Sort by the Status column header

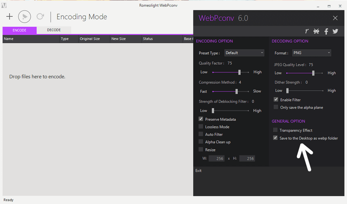162,39
